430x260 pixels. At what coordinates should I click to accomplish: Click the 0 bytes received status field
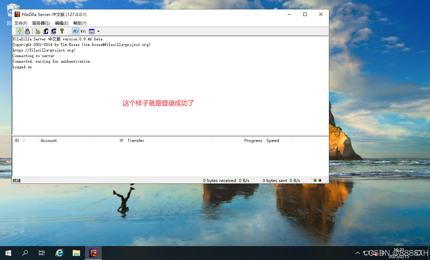click(x=220, y=180)
